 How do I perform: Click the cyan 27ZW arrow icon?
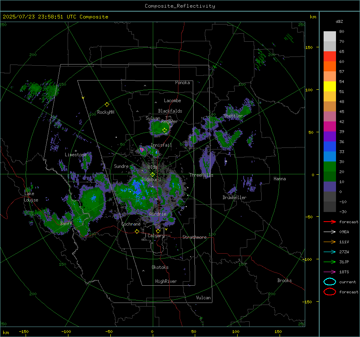coord(330,252)
